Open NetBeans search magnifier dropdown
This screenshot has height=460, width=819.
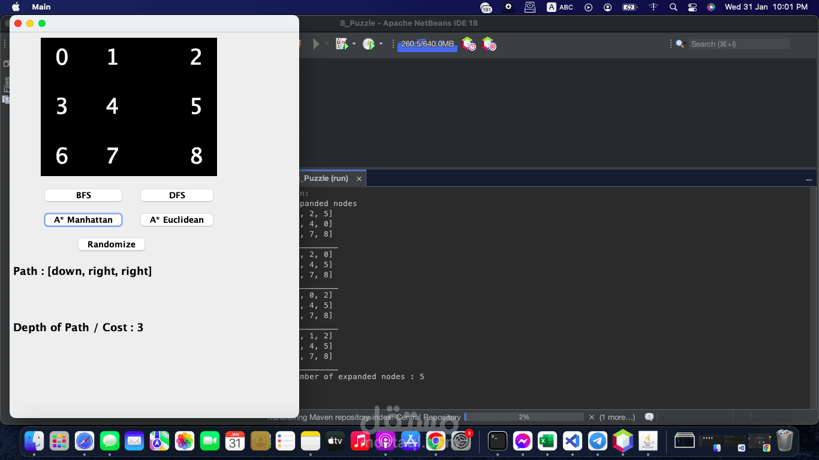(681, 44)
